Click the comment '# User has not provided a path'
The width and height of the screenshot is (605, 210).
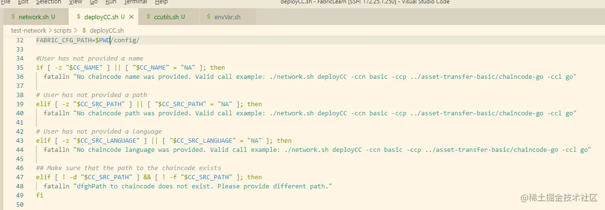tap(91, 95)
